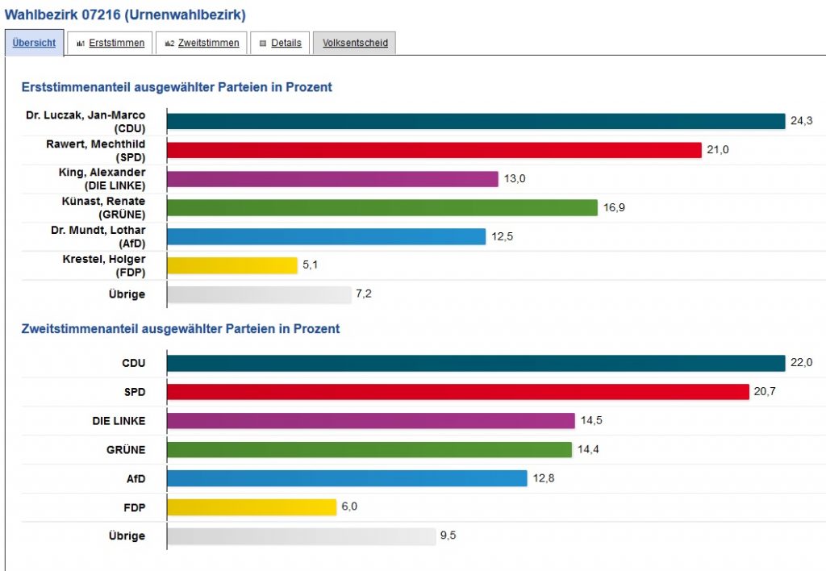This screenshot has height=571, width=826.
Task: Switch to the Zweitstimmen tab
Action: pyautogui.click(x=202, y=43)
